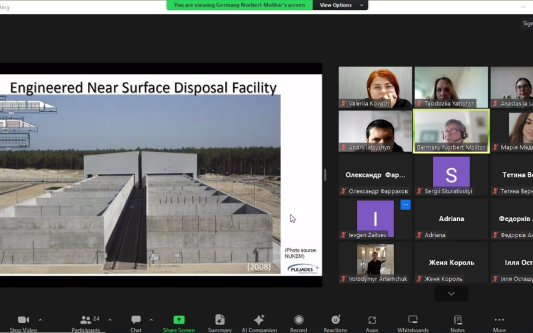Image resolution: width=533 pixels, height=333 pixels.
Task: Click the slide title Engineered Near Surface Disposal Facility
Action: point(143,88)
